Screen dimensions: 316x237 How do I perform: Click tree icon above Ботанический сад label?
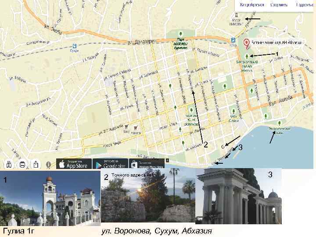(x=247, y=56)
